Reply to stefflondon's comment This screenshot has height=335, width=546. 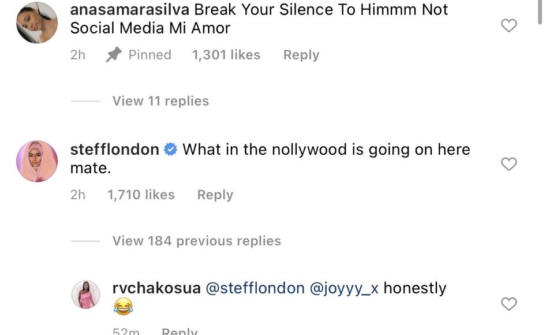[x=215, y=195]
